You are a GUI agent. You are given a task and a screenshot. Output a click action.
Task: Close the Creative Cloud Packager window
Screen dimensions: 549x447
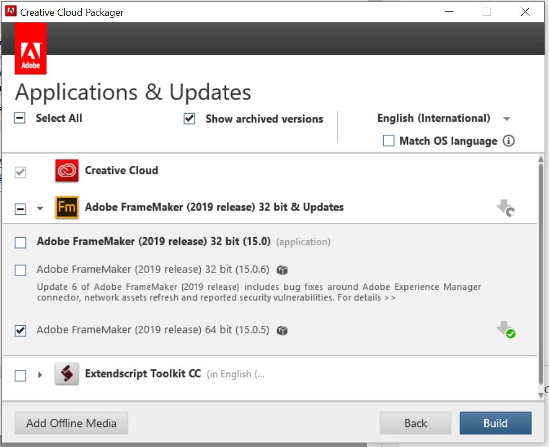(525, 11)
